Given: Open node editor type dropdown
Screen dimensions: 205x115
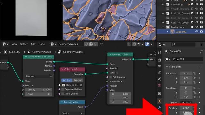Looking at the screenshot, I should (x=5, y=44).
